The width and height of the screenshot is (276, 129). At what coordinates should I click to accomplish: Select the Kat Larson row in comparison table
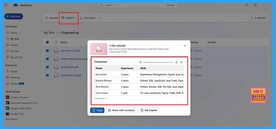tap(139, 74)
